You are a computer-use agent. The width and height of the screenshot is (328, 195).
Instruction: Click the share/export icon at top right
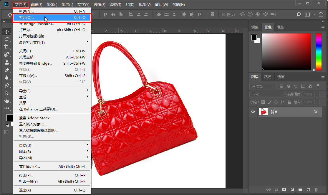321,14
